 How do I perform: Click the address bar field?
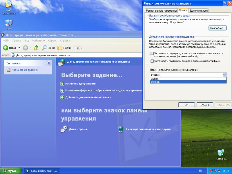point(77,55)
